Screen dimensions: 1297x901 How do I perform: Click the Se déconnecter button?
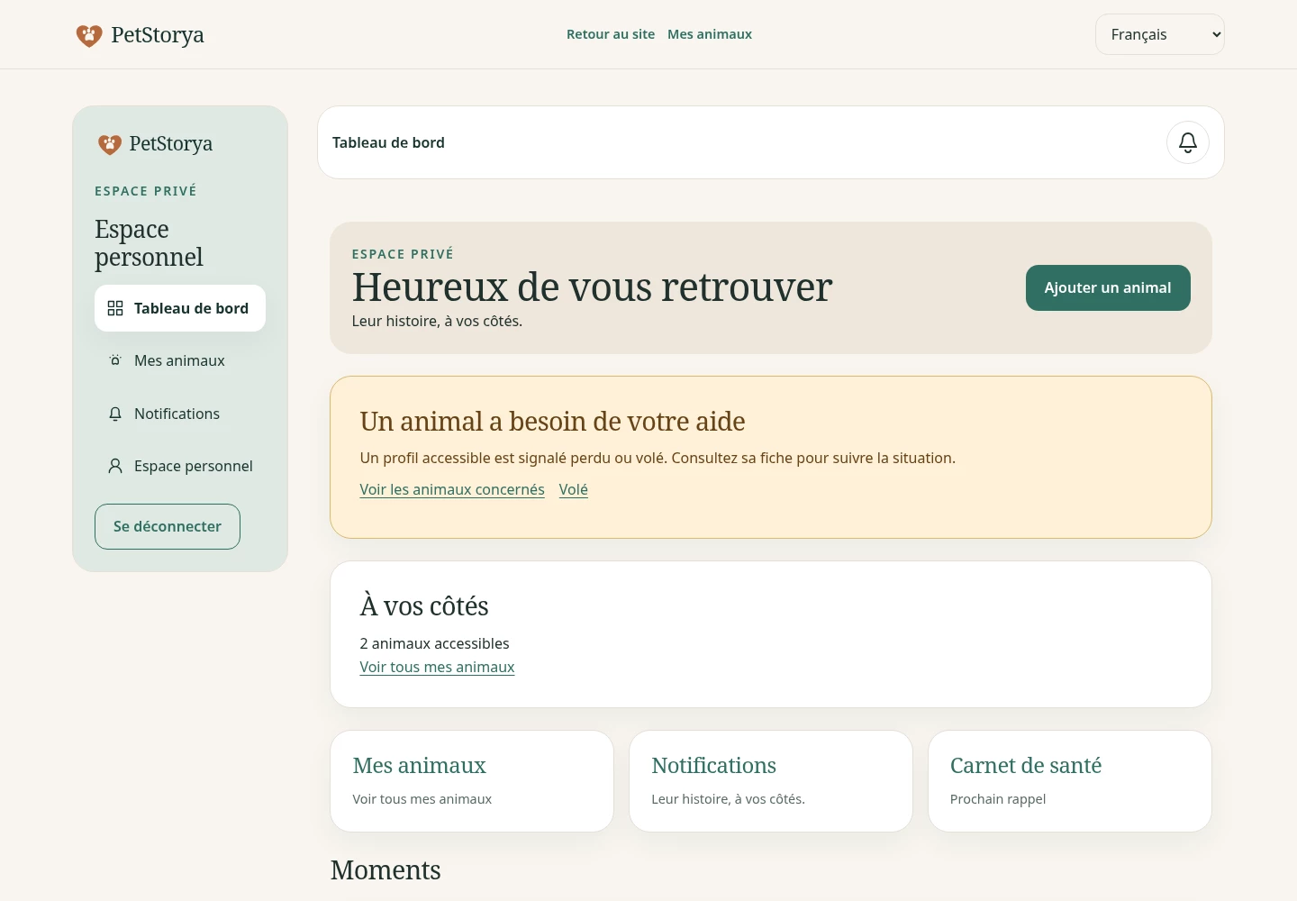pos(168,526)
